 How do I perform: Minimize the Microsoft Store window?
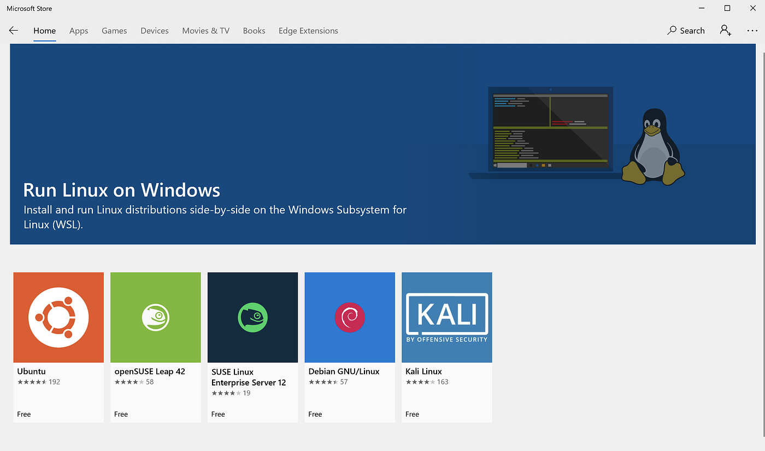[702, 8]
